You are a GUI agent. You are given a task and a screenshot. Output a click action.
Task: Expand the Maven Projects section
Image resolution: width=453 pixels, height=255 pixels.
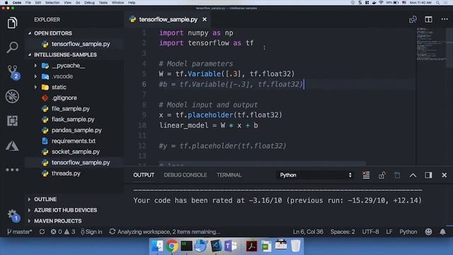coord(58,221)
